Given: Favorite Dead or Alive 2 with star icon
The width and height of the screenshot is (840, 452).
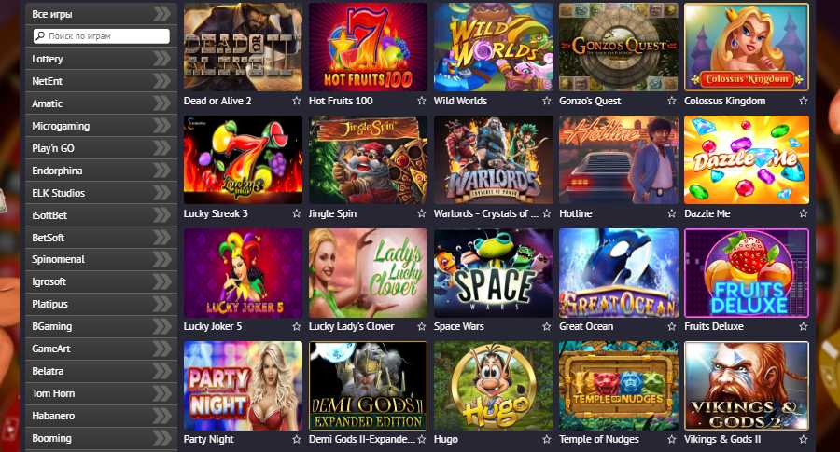Looking at the screenshot, I should coord(296,101).
